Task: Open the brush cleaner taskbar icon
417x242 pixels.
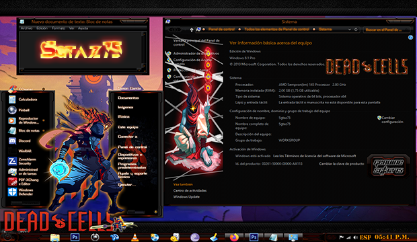Action: [214, 237]
